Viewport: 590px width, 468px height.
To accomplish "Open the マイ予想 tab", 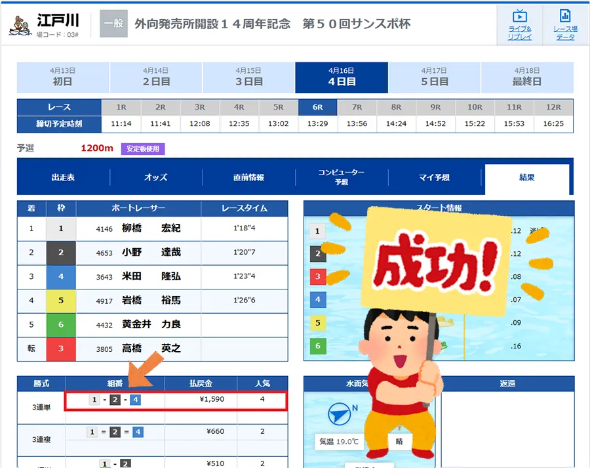I will point(434,177).
